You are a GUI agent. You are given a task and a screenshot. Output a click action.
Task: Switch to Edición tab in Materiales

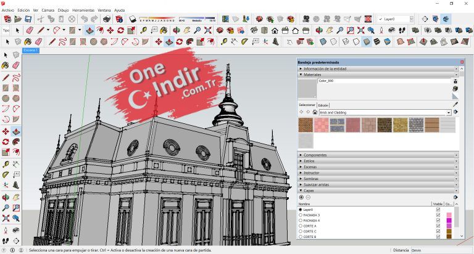point(323,105)
